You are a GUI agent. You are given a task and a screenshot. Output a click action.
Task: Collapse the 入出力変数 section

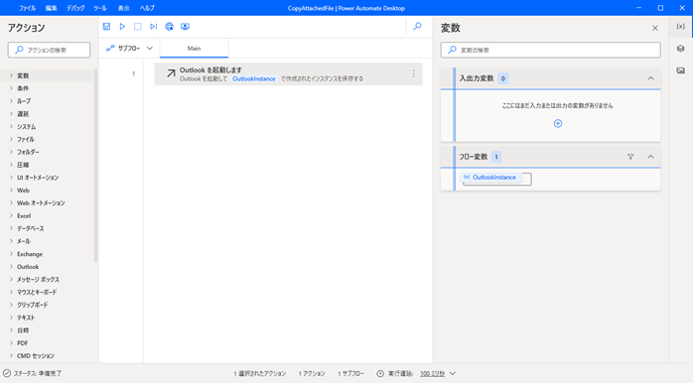pos(650,78)
